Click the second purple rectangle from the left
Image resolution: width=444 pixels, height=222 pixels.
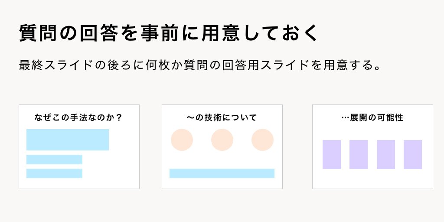[x=359, y=154]
